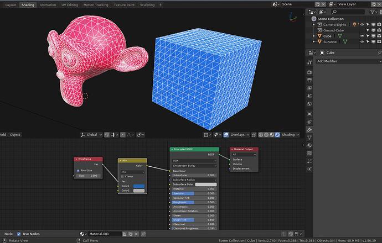Open the Tool properties tab icon

pyautogui.click(x=309, y=62)
